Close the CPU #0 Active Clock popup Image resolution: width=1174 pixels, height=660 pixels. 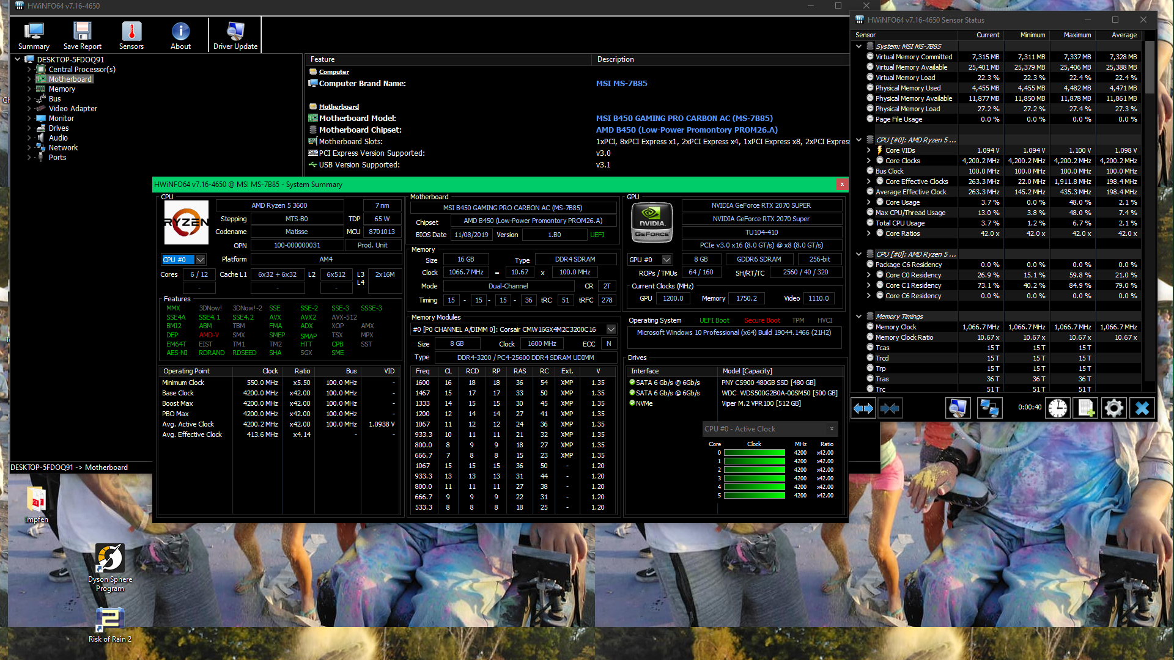pos(832,429)
